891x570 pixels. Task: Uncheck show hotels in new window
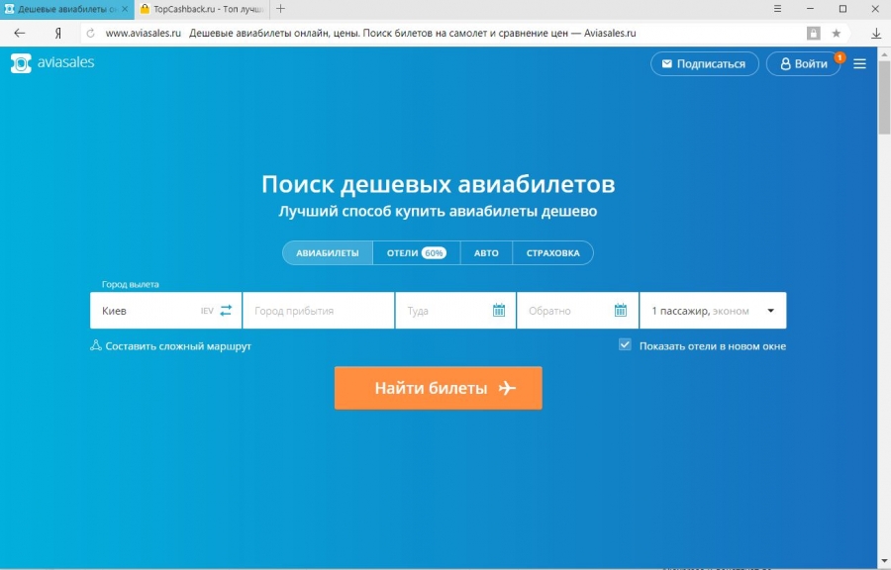[x=625, y=345]
